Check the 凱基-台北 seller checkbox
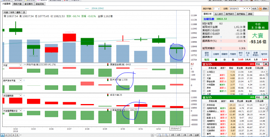This screenshot has width=270, height=137. click(x=204, y=118)
